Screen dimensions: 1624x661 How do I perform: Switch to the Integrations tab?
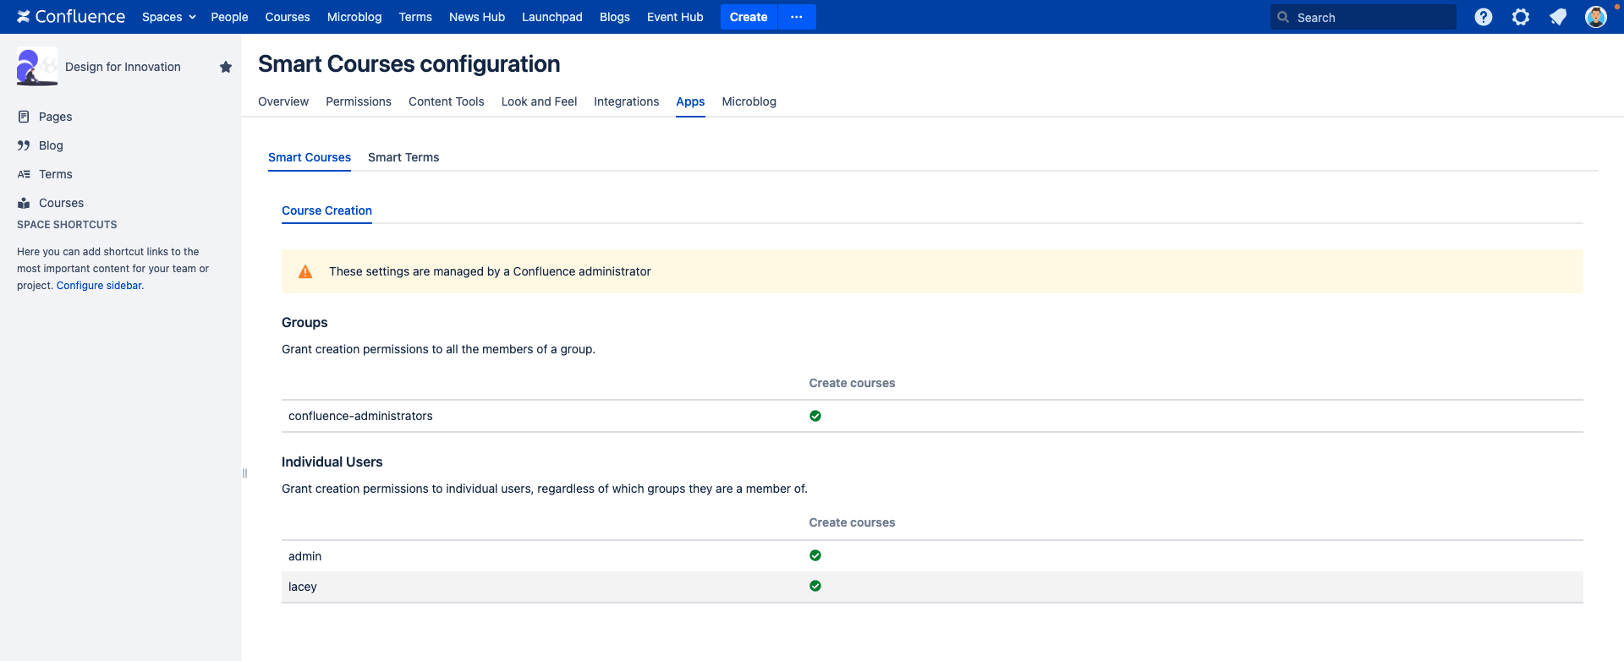[x=626, y=101]
